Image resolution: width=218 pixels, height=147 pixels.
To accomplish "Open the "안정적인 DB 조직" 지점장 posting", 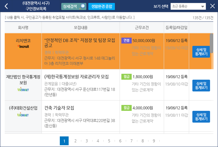I will [x=80, y=43].
